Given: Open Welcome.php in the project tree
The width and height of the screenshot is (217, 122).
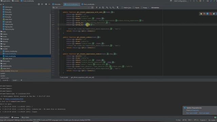Looking at the screenshot, I should point(8,29).
